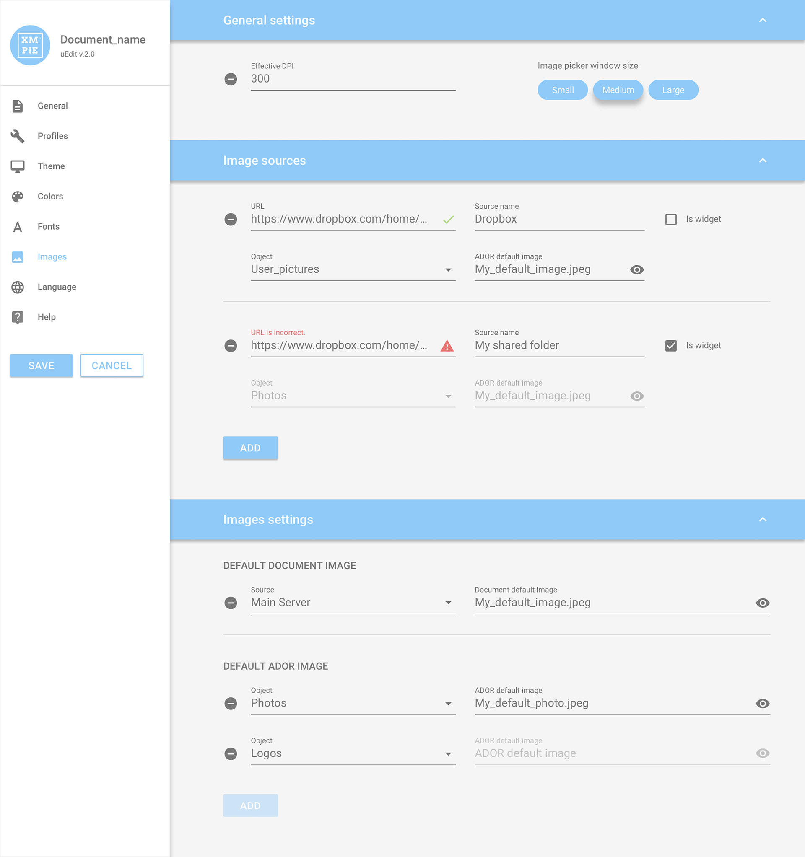Image resolution: width=805 pixels, height=857 pixels.
Task: Click the empty ADOR default image field for Logos
Action: click(622, 753)
